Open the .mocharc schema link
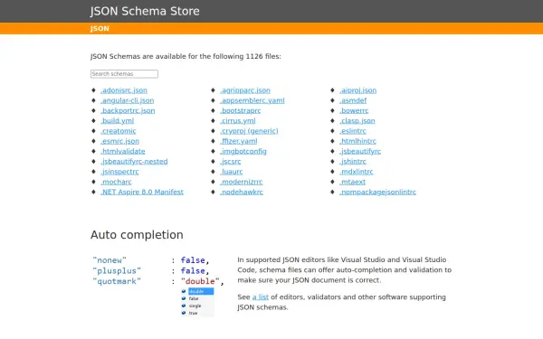 [116, 182]
